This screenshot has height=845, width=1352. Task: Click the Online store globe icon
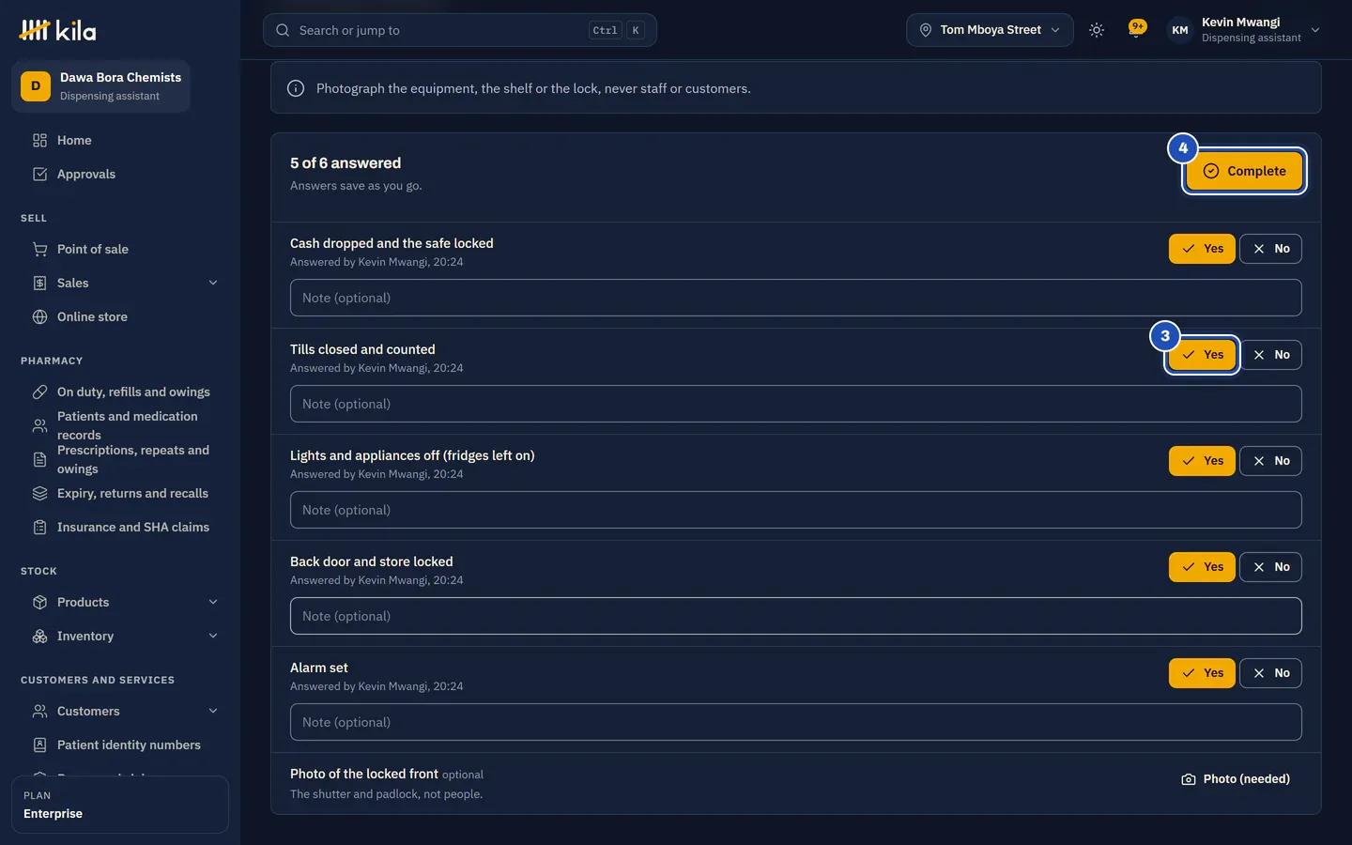[x=39, y=316]
